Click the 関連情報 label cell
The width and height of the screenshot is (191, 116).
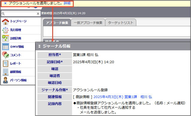(x=55, y=97)
